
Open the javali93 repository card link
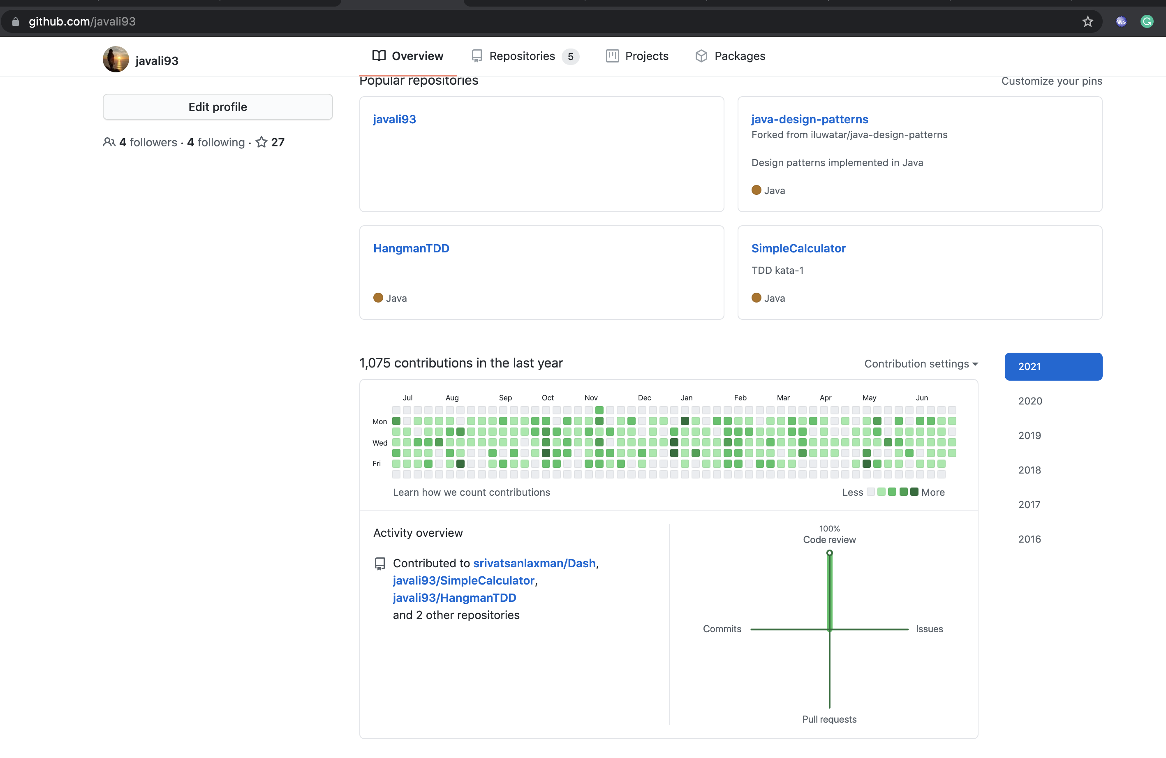pos(394,119)
